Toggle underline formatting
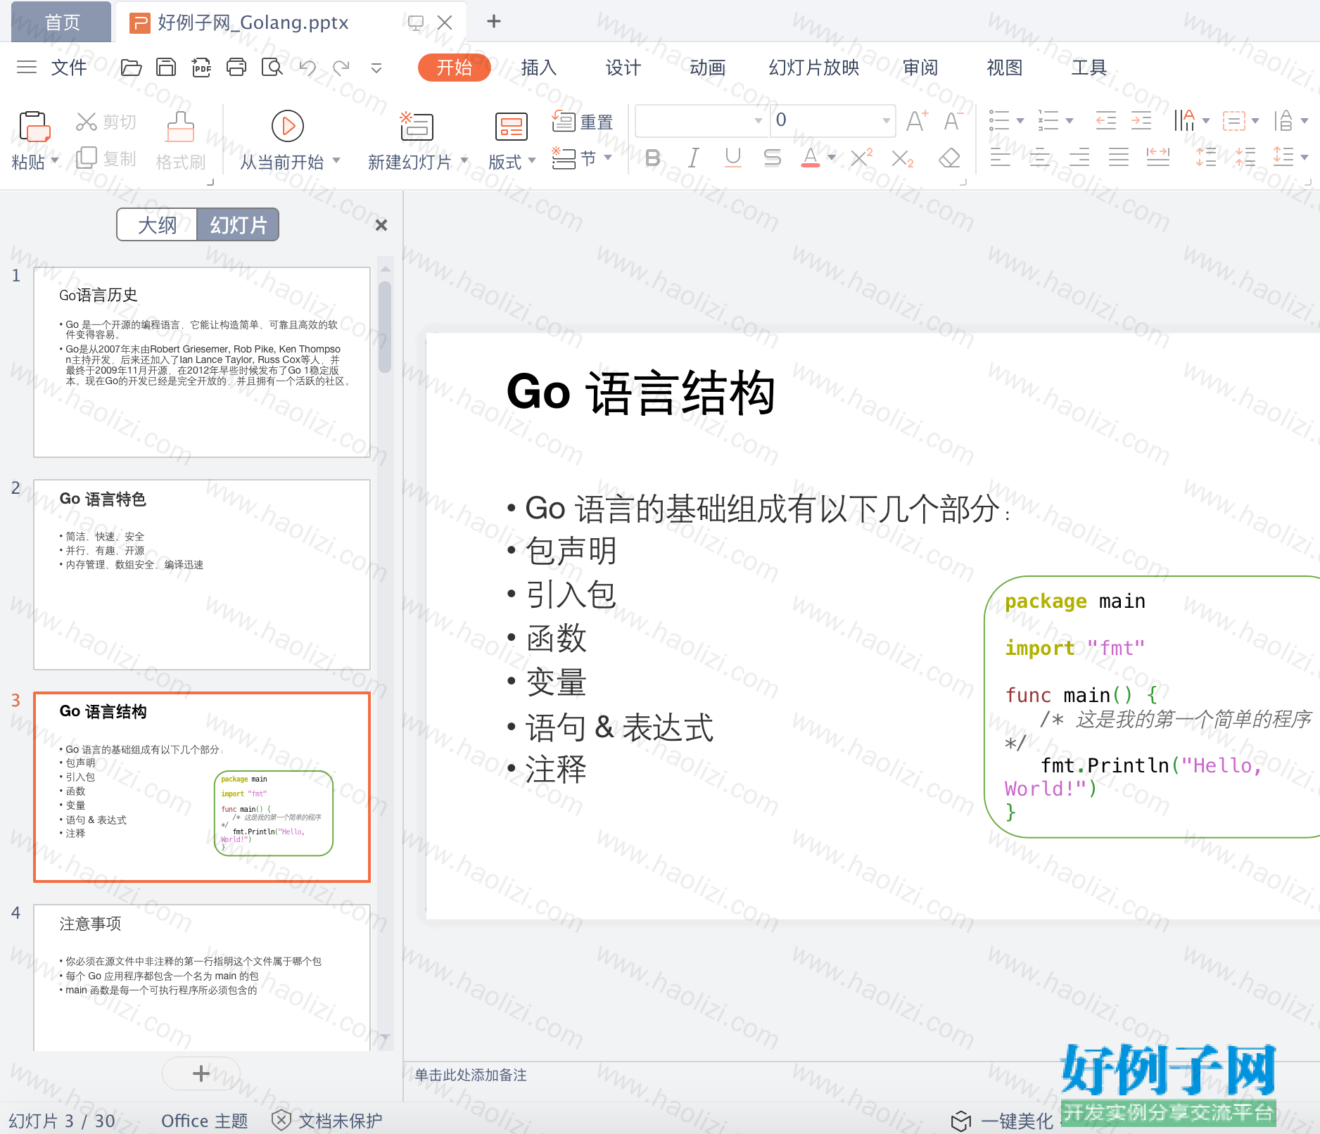The width and height of the screenshot is (1320, 1134). pyautogui.click(x=733, y=158)
